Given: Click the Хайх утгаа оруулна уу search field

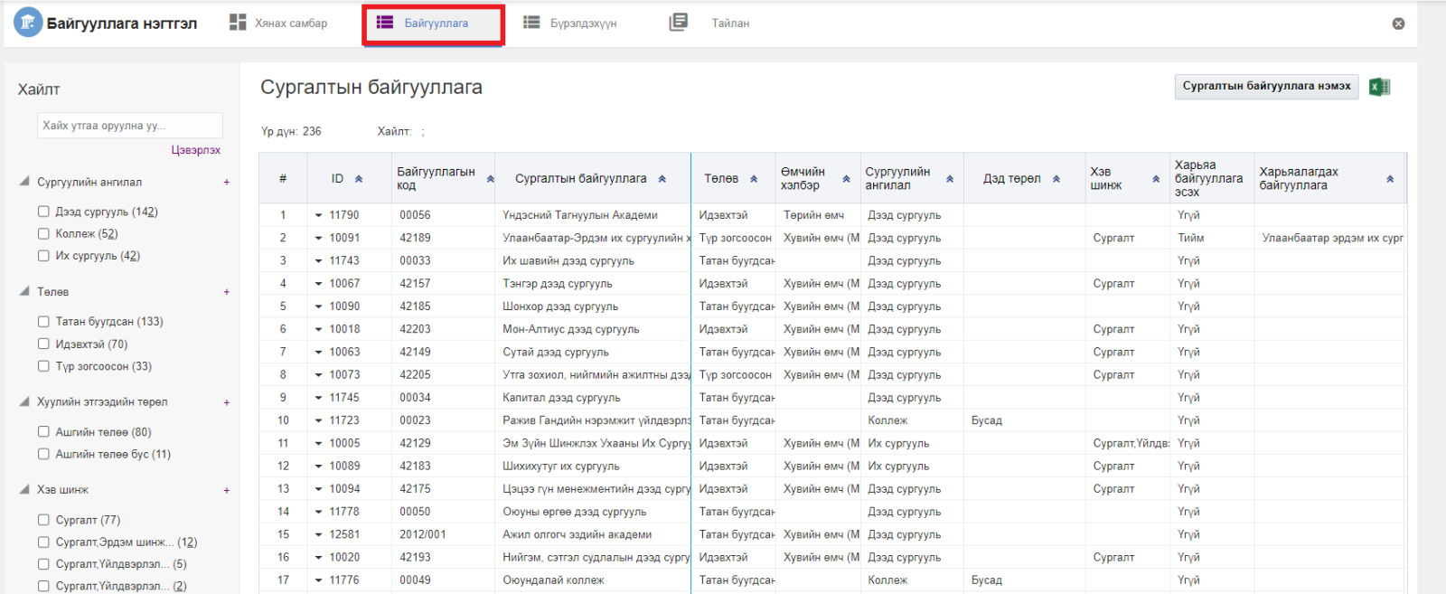Looking at the screenshot, I should pyautogui.click(x=130, y=126).
